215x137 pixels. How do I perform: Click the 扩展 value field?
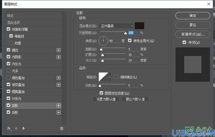(134, 55)
